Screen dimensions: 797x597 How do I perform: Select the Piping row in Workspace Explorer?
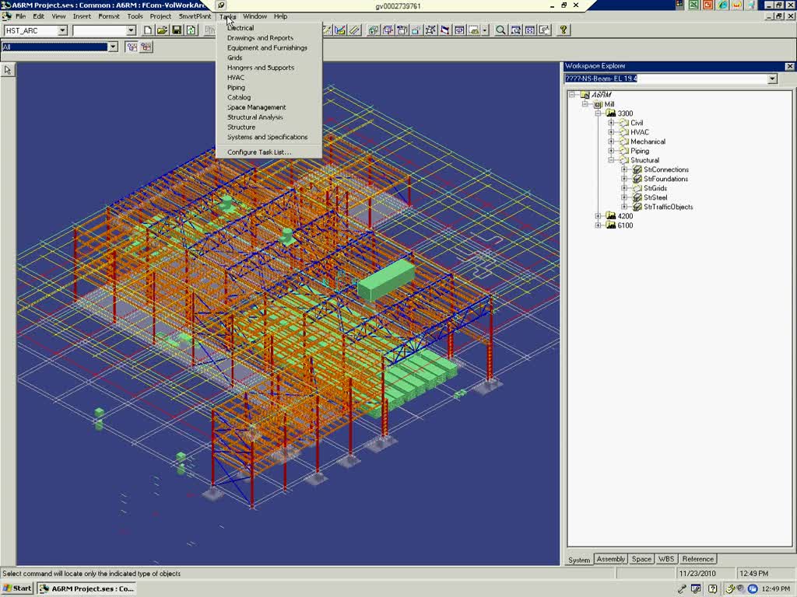[x=640, y=151]
